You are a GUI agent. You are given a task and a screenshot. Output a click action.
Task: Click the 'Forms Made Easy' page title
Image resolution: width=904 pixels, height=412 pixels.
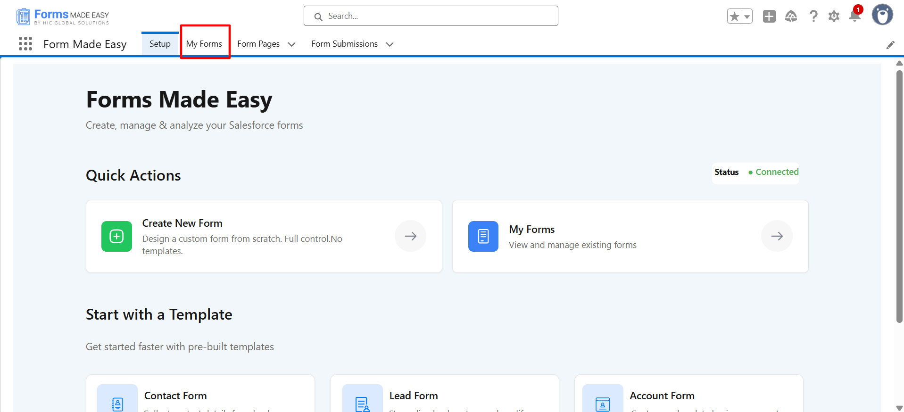tap(179, 100)
